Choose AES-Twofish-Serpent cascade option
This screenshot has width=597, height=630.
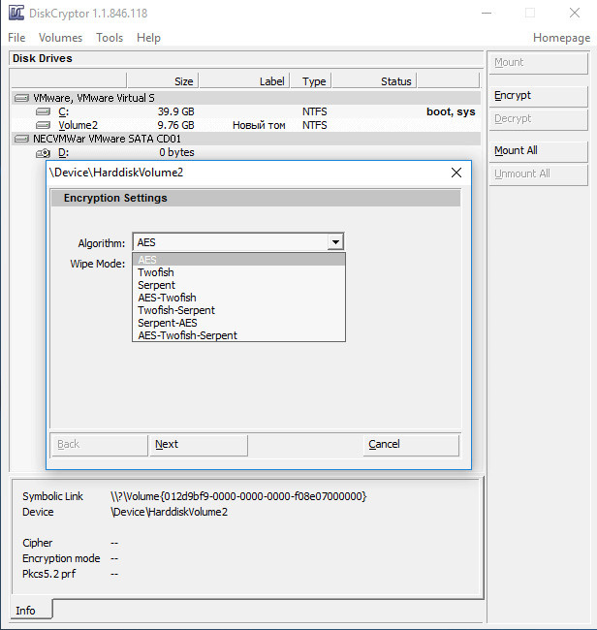tap(238, 335)
